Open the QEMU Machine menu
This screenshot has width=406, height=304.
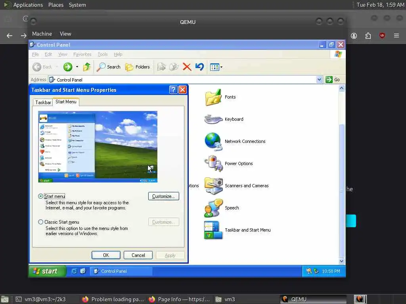(42, 34)
